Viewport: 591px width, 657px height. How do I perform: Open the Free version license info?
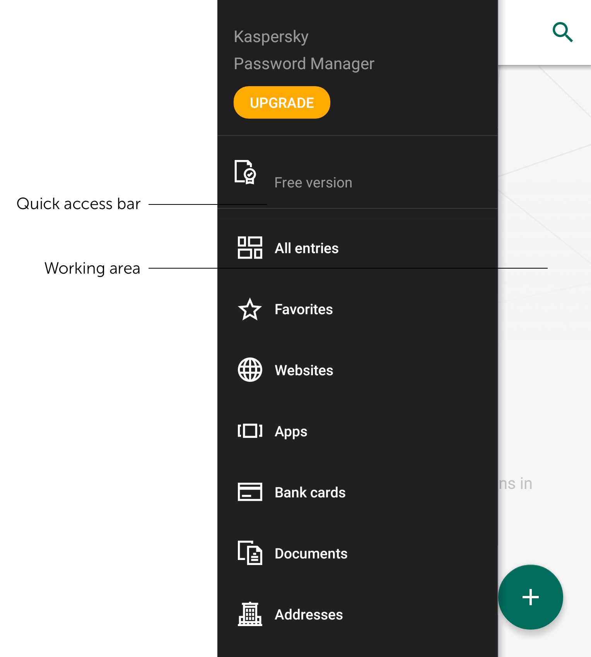[x=313, y=183]
